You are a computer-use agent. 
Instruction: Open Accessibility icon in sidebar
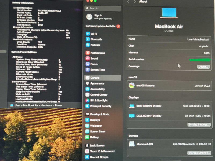point(87,89)
